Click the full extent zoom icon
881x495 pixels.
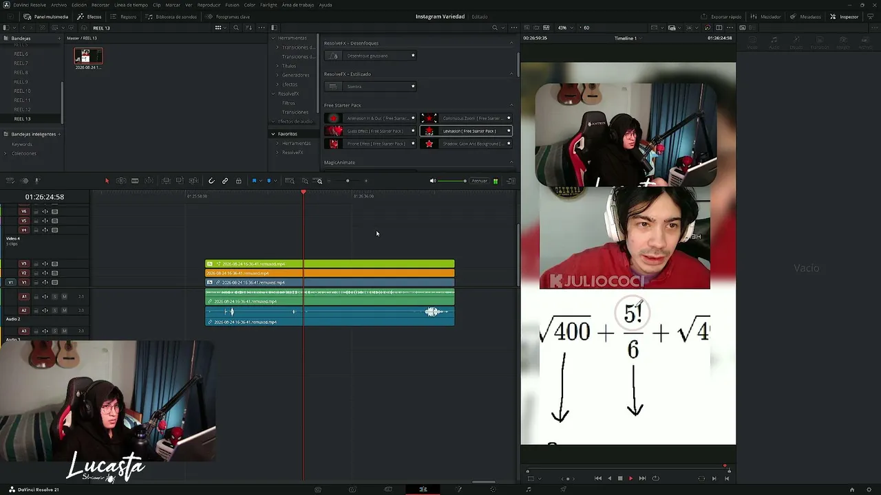coord(290,181)
